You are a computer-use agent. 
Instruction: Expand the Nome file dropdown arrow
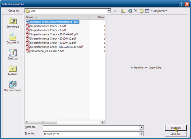click(x=141, y=128)
